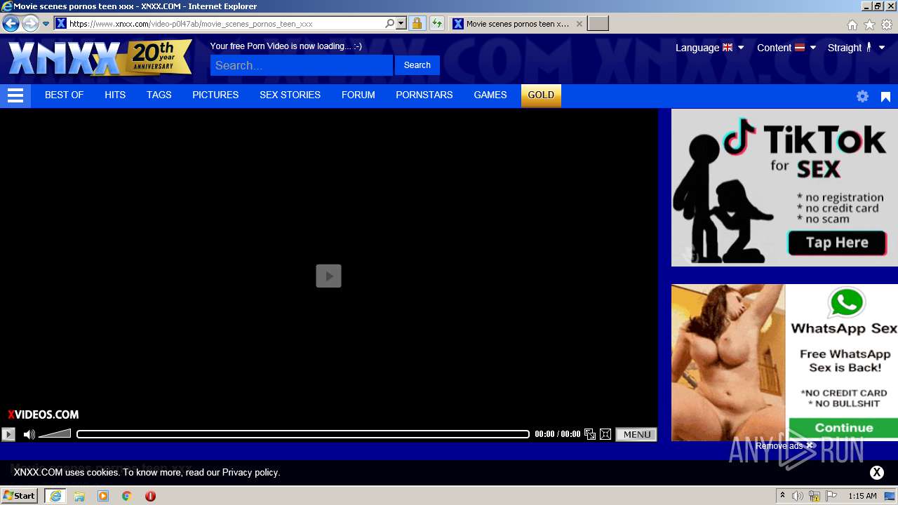This screenshot has height=505, width=898.
Task: Expand the address bar autocomplete dropdown
Action: tap(401, 24)
